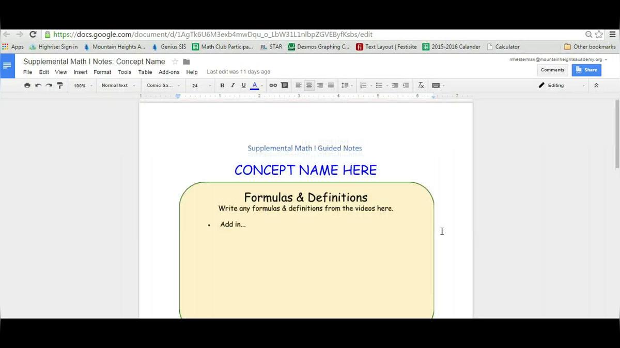Open the Insert menu
Image resolution: width=620 pixels, height=348 pixels.
(81, 72)
